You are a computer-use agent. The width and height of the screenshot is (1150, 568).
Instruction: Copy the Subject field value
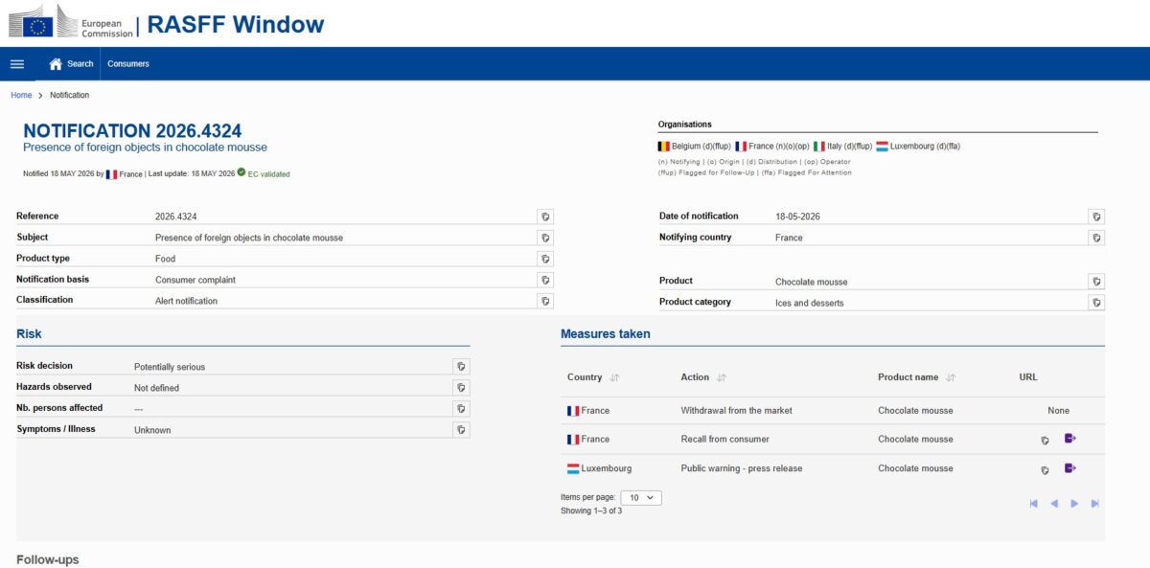pos(545,238)
